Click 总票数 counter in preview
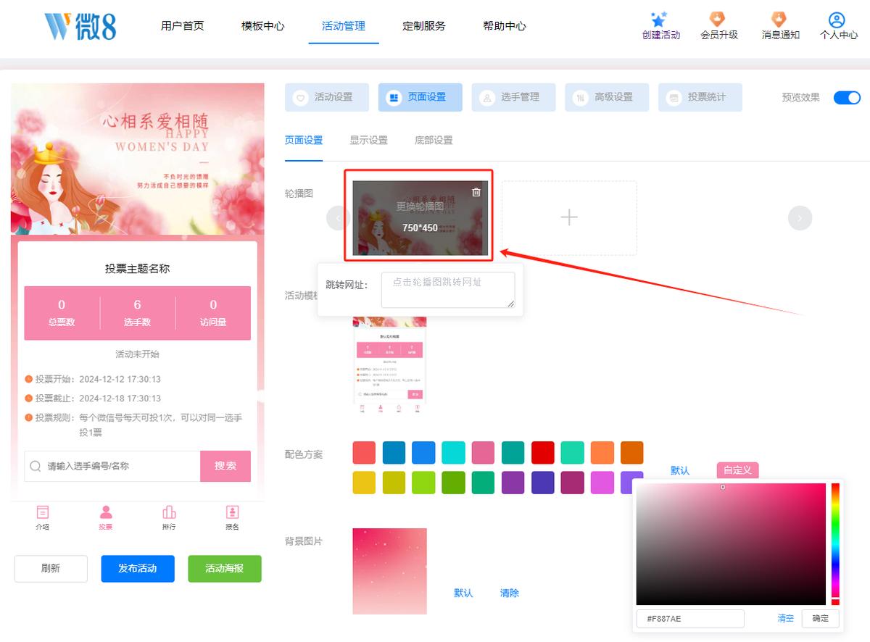The image size is (870, 642). tap(62, 313)
